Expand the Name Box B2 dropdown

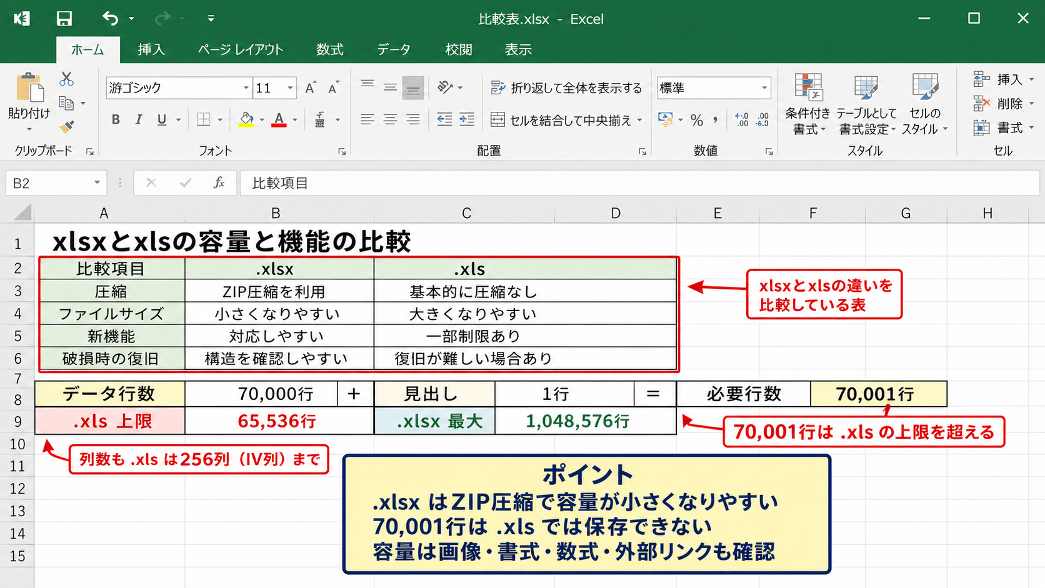(97, 183)
